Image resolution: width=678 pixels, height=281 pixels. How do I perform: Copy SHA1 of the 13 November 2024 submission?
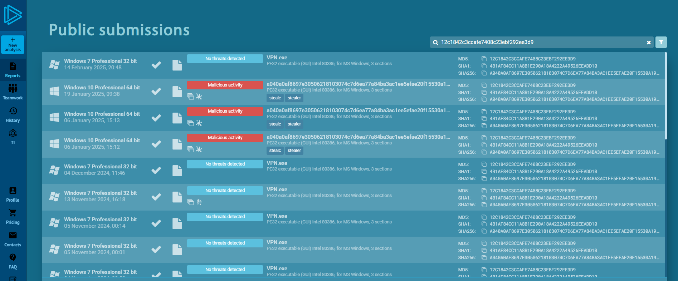484,198
